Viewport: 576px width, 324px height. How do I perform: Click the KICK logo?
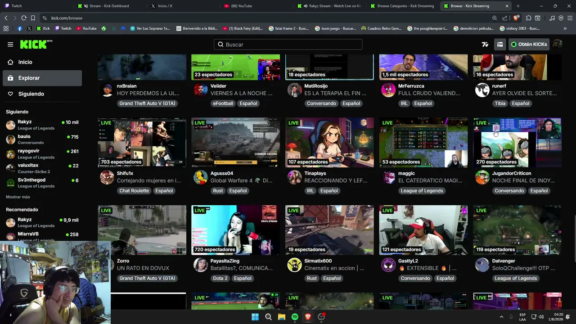(x=36, y=45)
